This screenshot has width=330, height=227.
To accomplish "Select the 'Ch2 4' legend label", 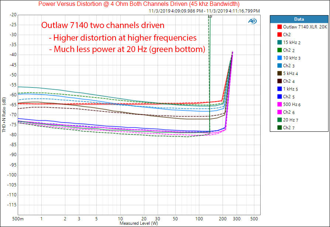I will point(289,81).
